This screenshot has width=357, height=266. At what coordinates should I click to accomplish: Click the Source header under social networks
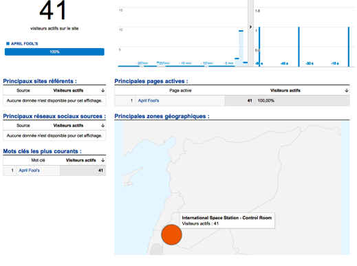(23, 126)
